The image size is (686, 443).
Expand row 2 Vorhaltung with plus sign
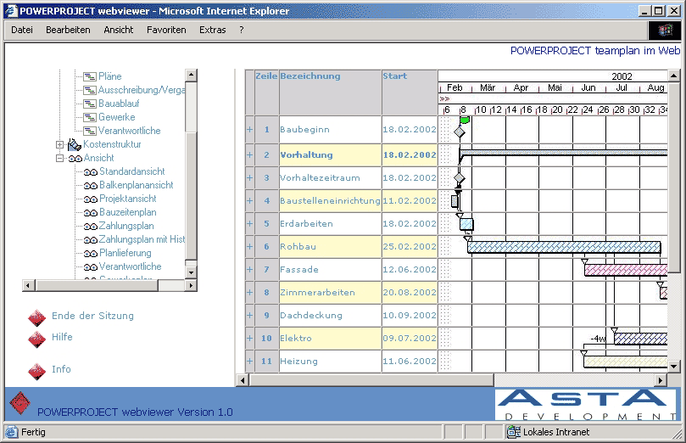(x=249, y=155)
